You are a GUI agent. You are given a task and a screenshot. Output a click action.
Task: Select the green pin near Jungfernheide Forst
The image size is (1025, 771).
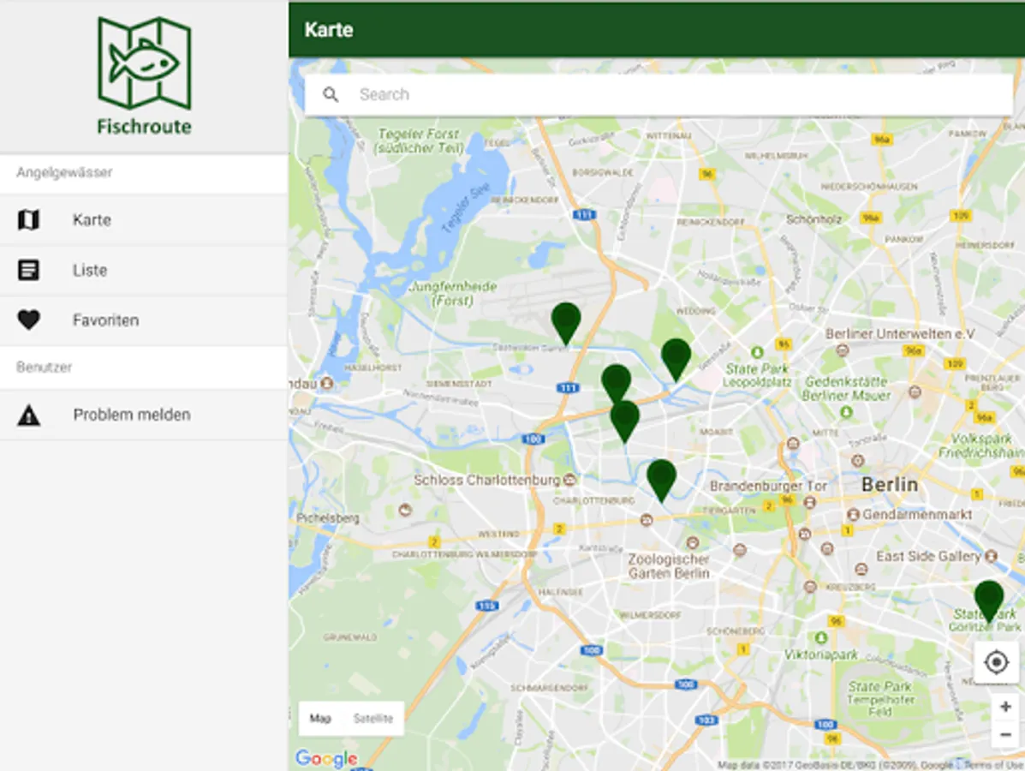pyautogui.click(x=566, y=323)
